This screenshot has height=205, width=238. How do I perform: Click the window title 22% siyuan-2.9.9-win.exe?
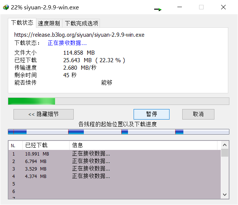(45, 7)
